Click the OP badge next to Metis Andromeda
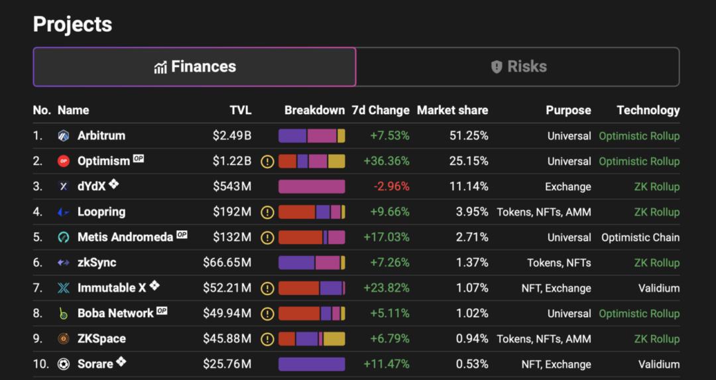The image size is (716, 380). coord(182,234)
